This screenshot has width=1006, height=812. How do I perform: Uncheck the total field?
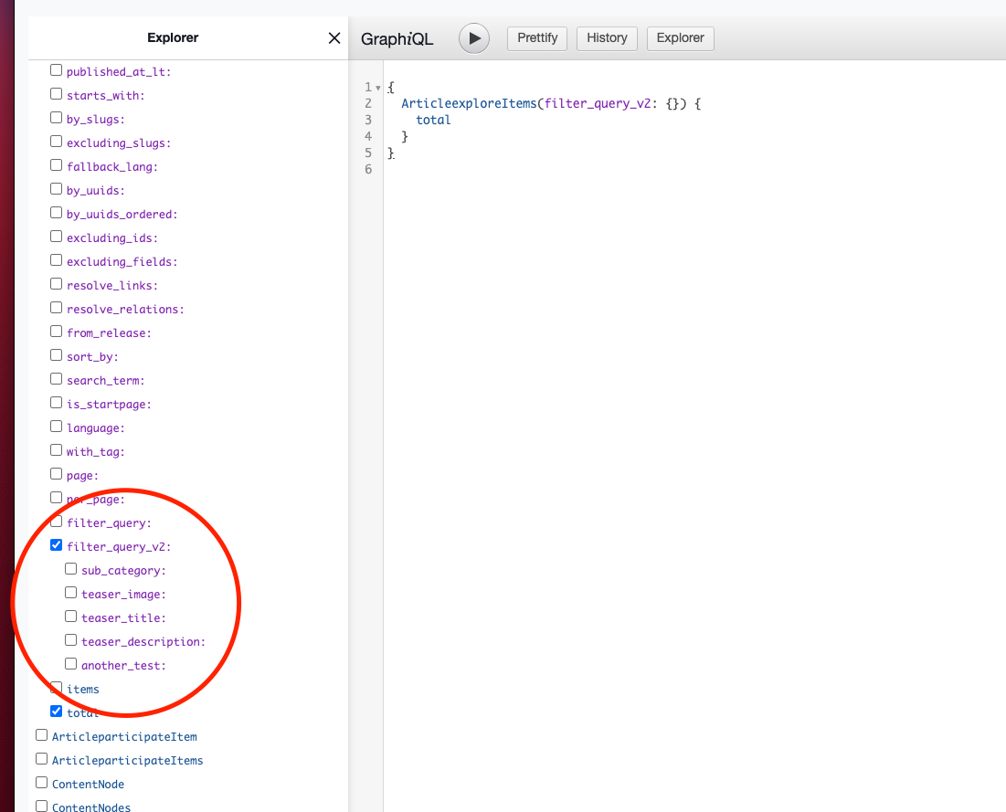[x=56, y=711]
